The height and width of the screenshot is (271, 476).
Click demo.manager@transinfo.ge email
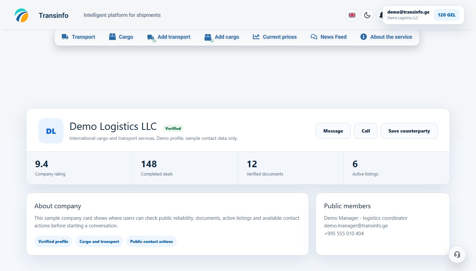(356, 226)
